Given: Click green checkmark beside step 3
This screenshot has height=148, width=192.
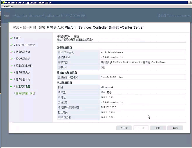Looking at the screenshot, I should tap(11, 52).
